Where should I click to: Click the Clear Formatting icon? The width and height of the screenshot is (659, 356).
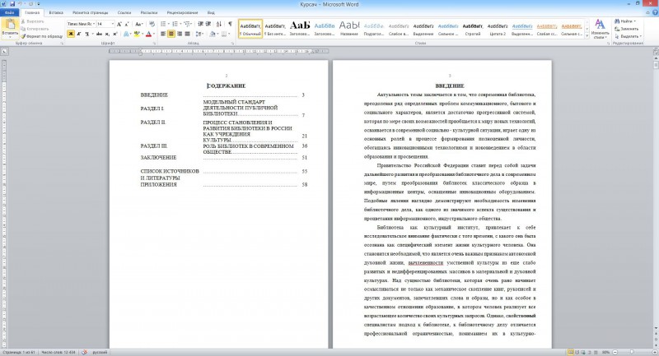pyautogui.click(x=152, y=25)
